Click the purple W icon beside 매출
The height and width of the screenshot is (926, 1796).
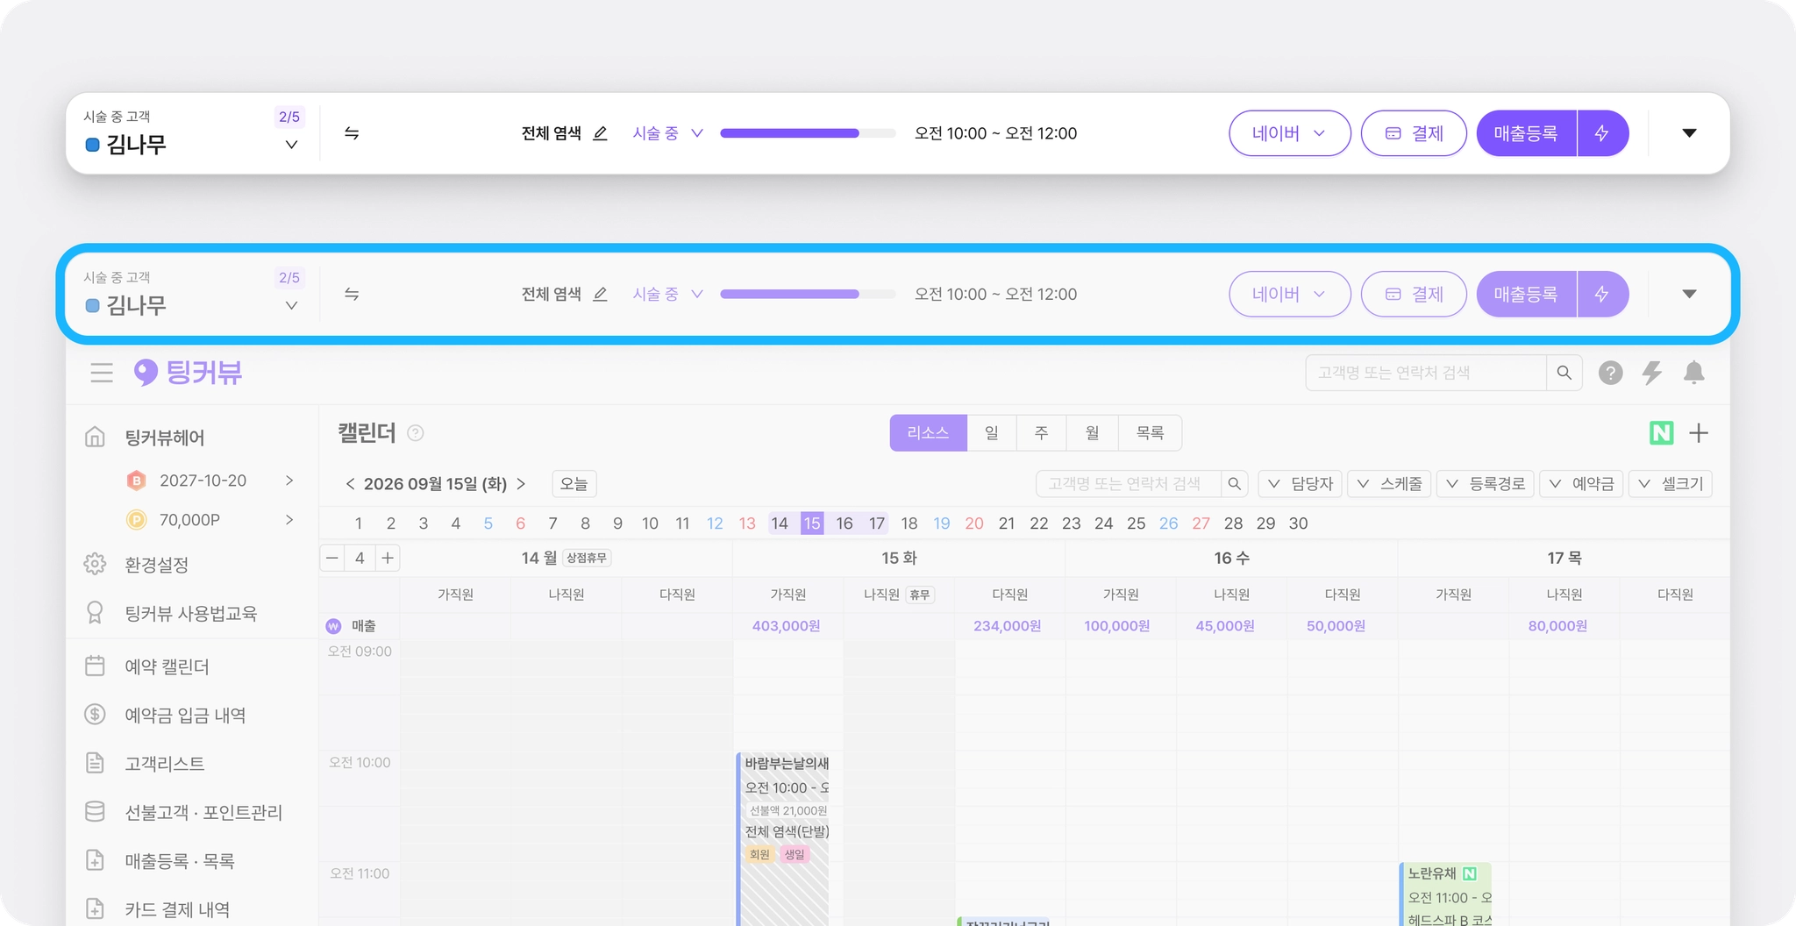click(333, 626)
